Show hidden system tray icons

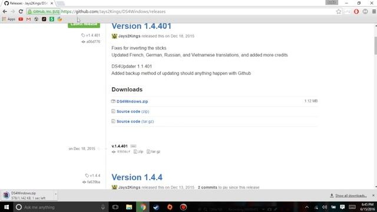(x=307, y=207)
